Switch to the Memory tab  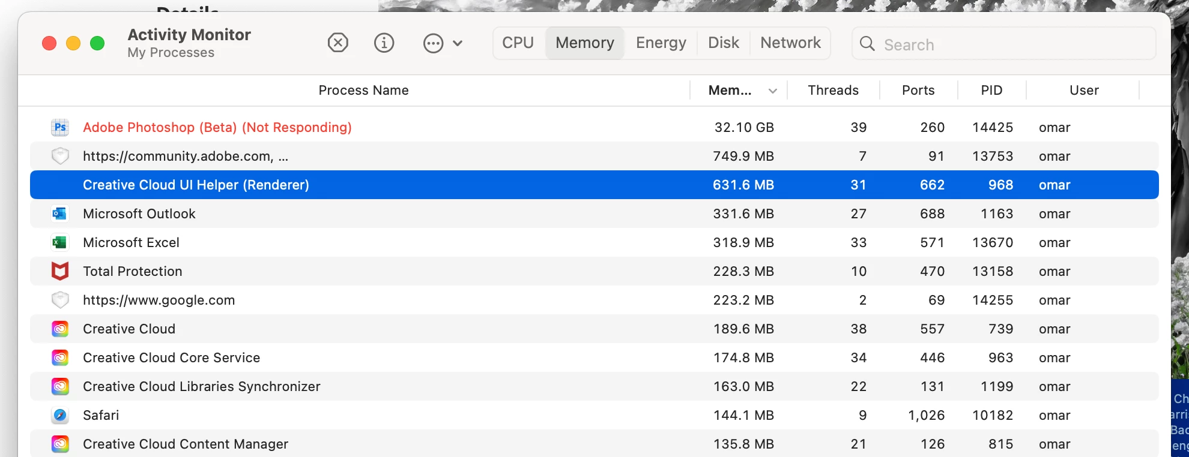[585, 43]
